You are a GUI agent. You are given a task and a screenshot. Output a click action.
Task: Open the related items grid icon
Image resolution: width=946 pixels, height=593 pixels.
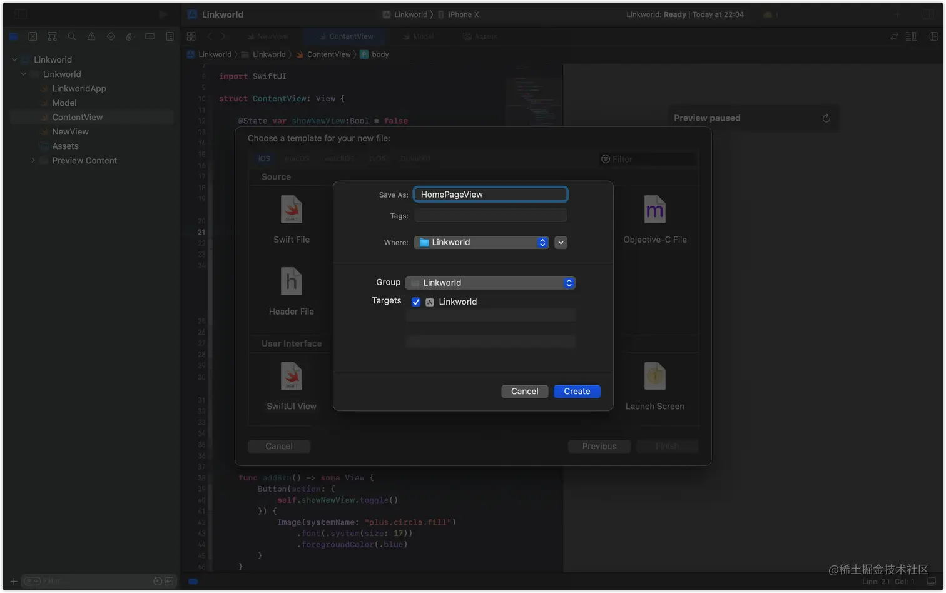191,36
